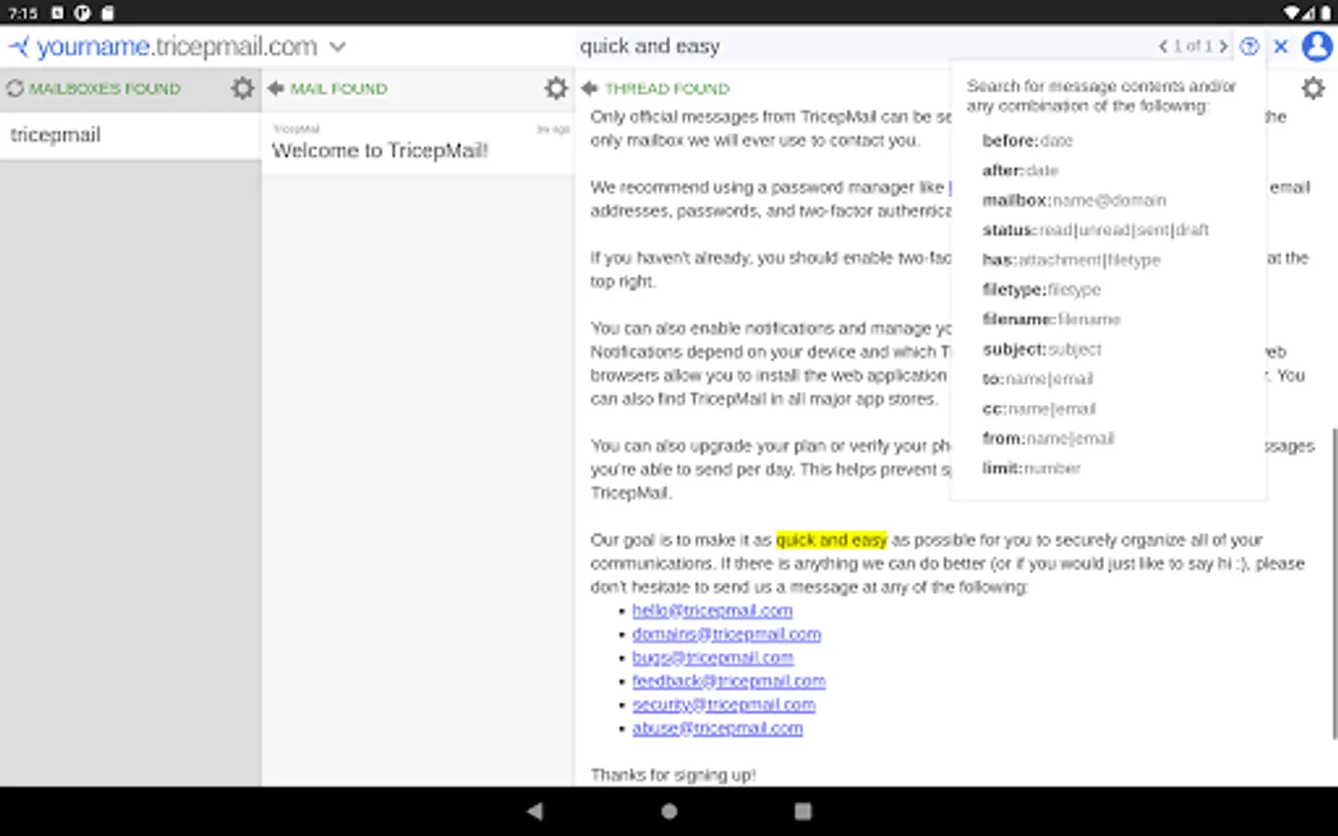
Task: Select the subject: search option
Action: point(1042,349)
